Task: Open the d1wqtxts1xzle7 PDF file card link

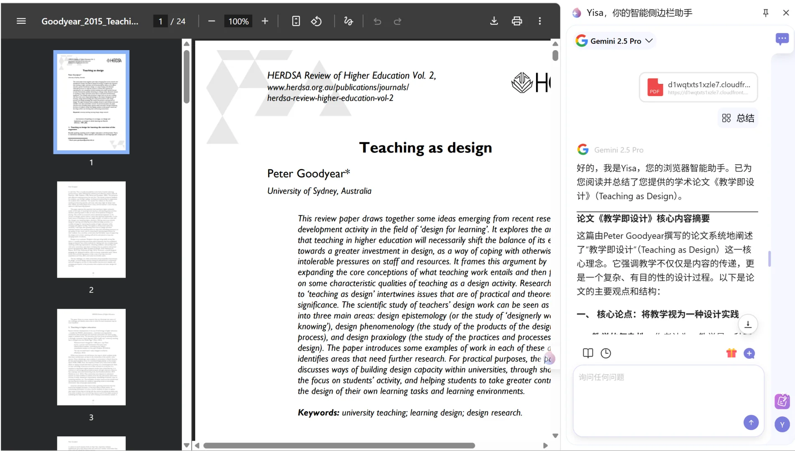Action: click(698, 87)
